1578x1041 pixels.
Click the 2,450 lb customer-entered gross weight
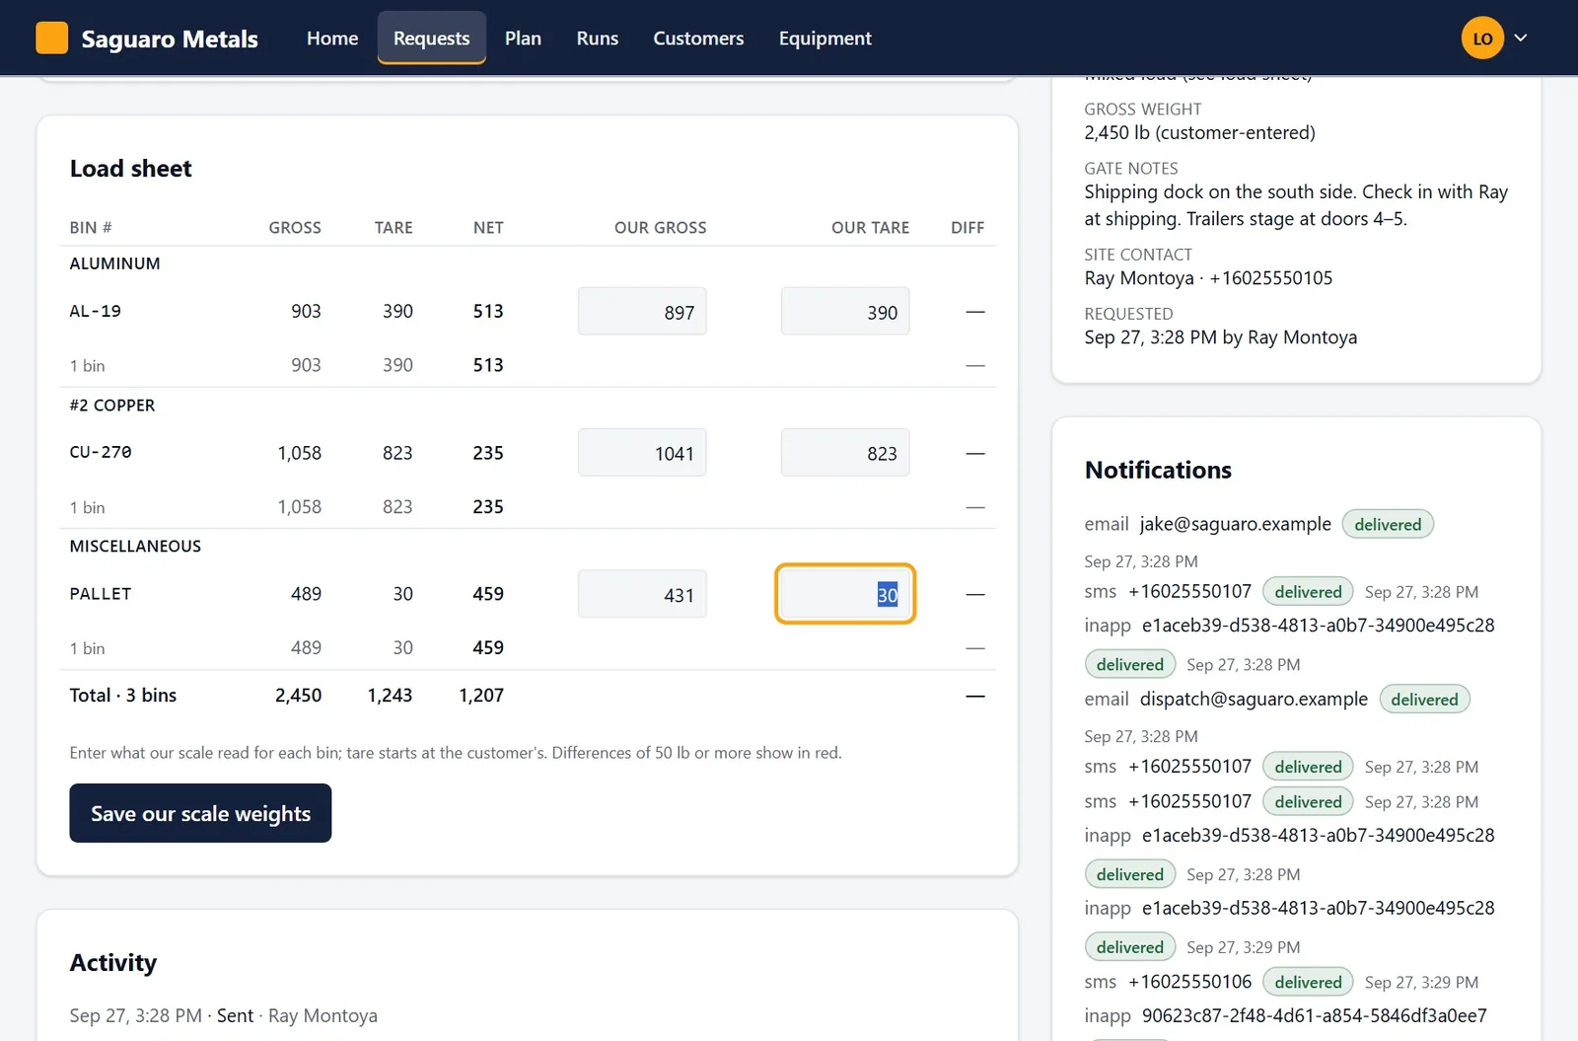[1200, 132]
